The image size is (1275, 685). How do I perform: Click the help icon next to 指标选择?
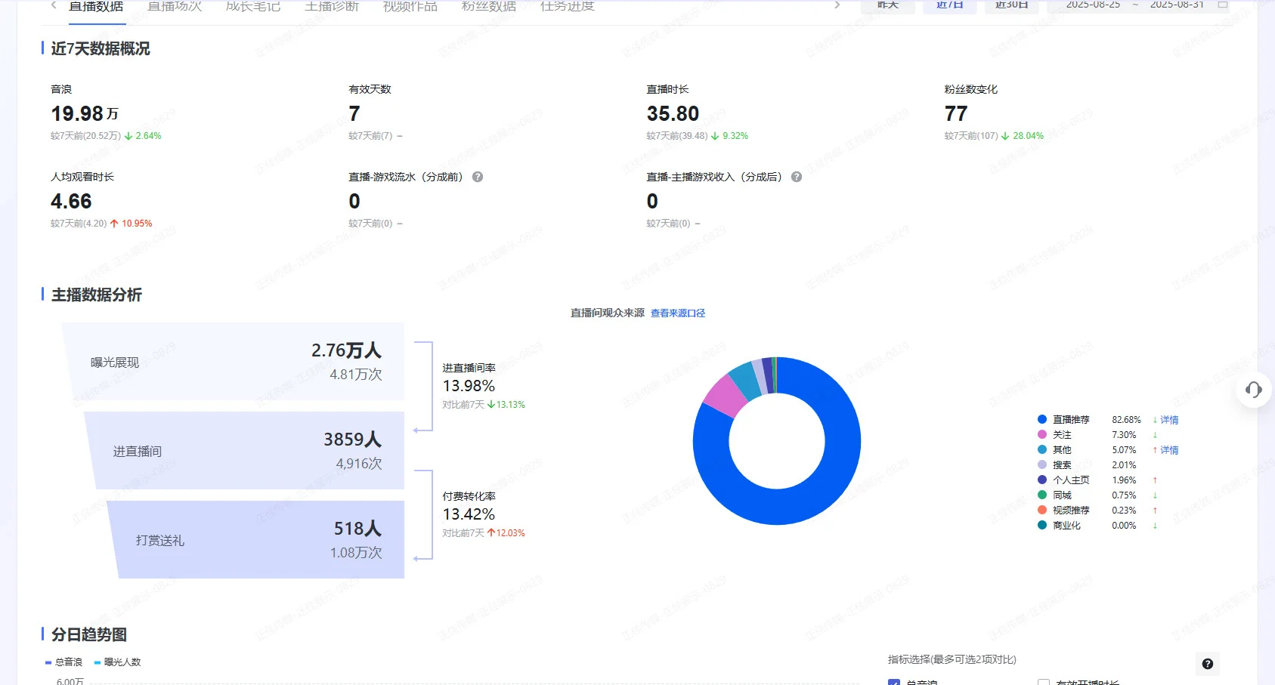(x=1208, y=664)
